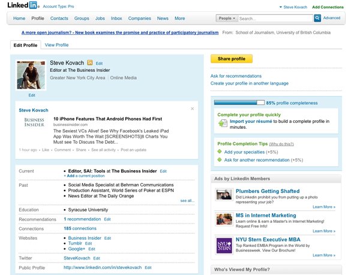
Task: Click Like under the update
Action: [46, 150]
